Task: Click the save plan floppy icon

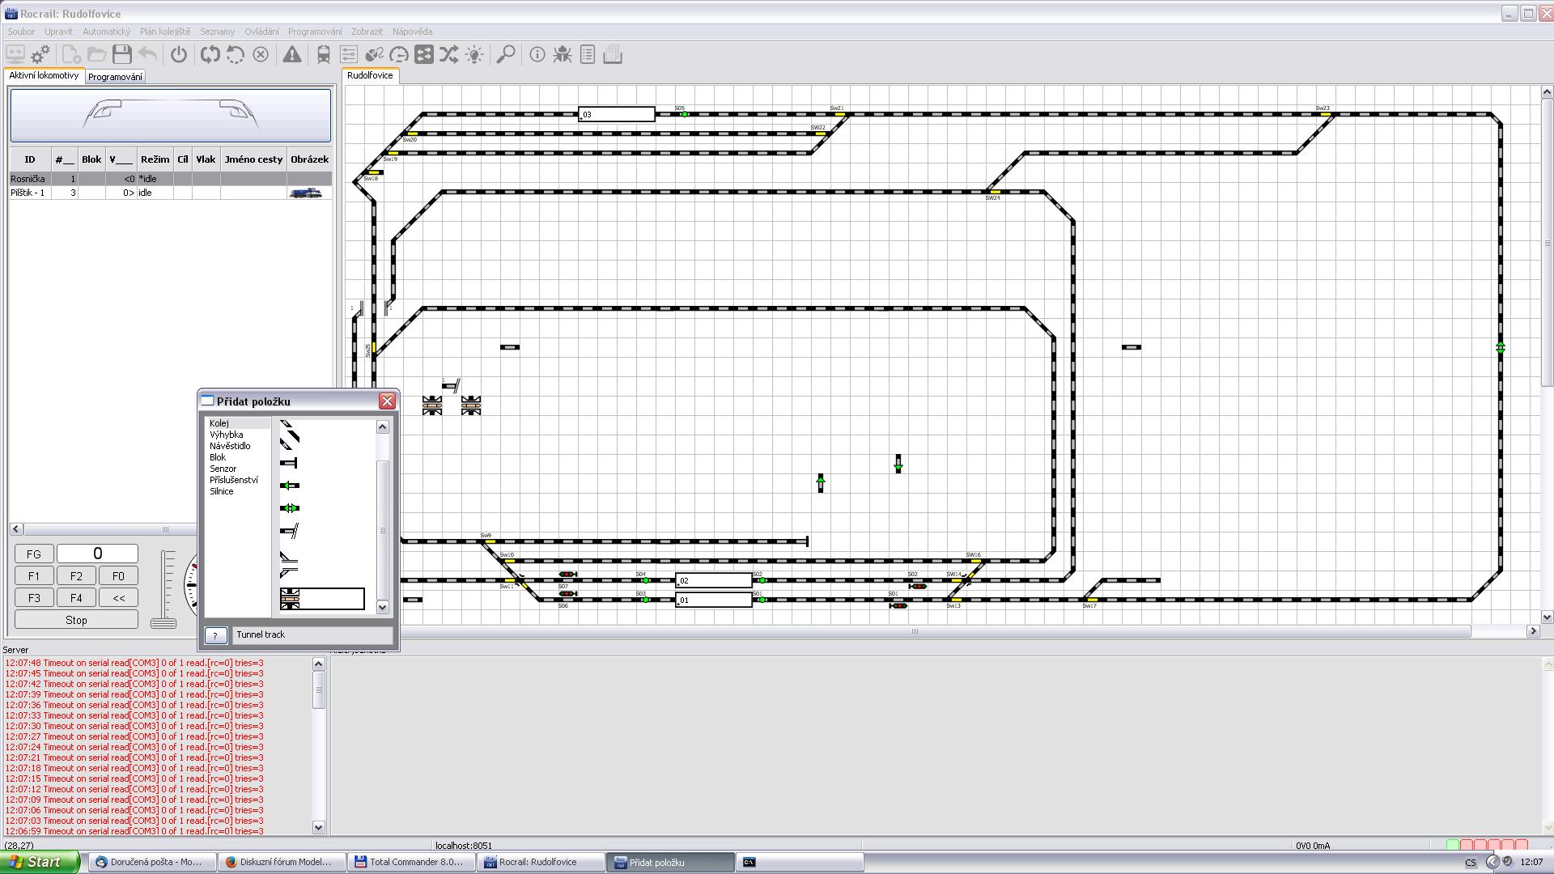Action: (x=122, y=55)
